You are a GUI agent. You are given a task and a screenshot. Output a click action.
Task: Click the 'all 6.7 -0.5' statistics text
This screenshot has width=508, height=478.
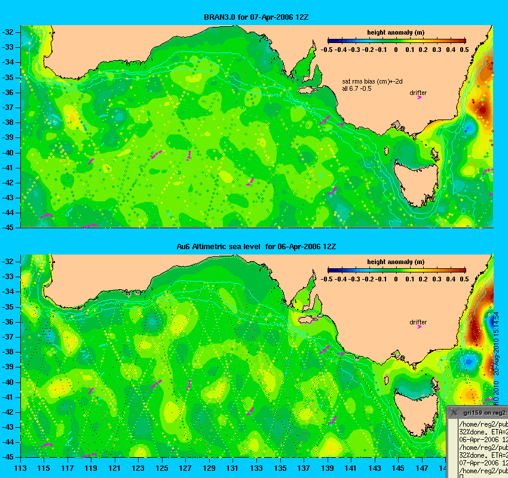(357, 88)
